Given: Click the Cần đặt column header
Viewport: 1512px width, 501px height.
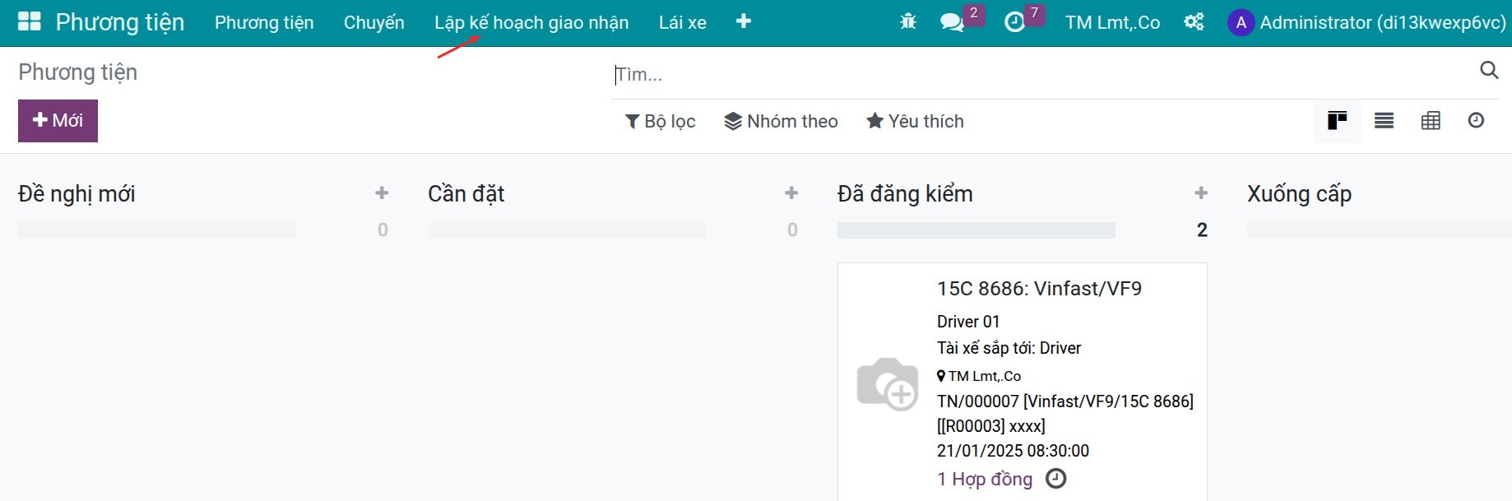Looking at the screenshot, I should 466,194.
